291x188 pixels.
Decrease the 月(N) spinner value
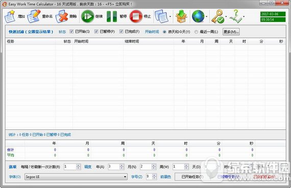(154, 168)
